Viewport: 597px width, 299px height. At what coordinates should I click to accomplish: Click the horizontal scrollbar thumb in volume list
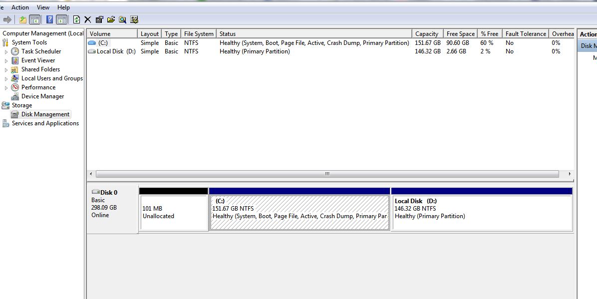[327, 174]
